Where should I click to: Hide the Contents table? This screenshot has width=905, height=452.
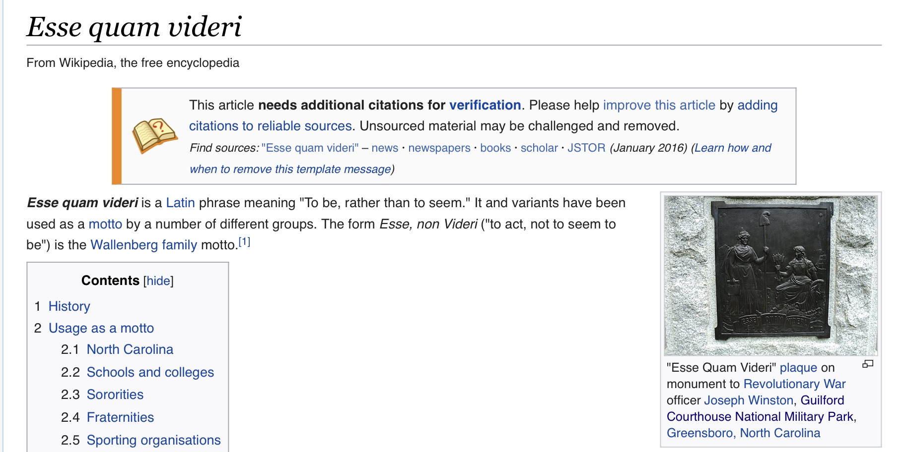coord(158,281)
